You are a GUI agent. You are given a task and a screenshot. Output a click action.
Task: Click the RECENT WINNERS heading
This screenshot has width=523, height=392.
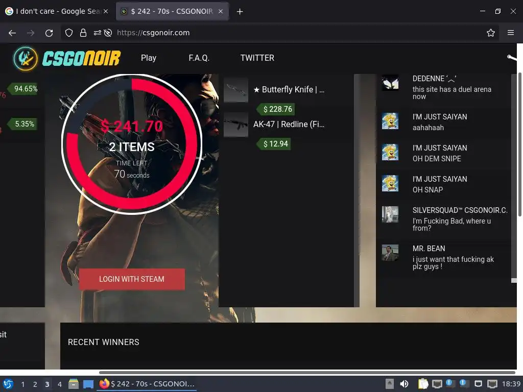tap(103, 342)
